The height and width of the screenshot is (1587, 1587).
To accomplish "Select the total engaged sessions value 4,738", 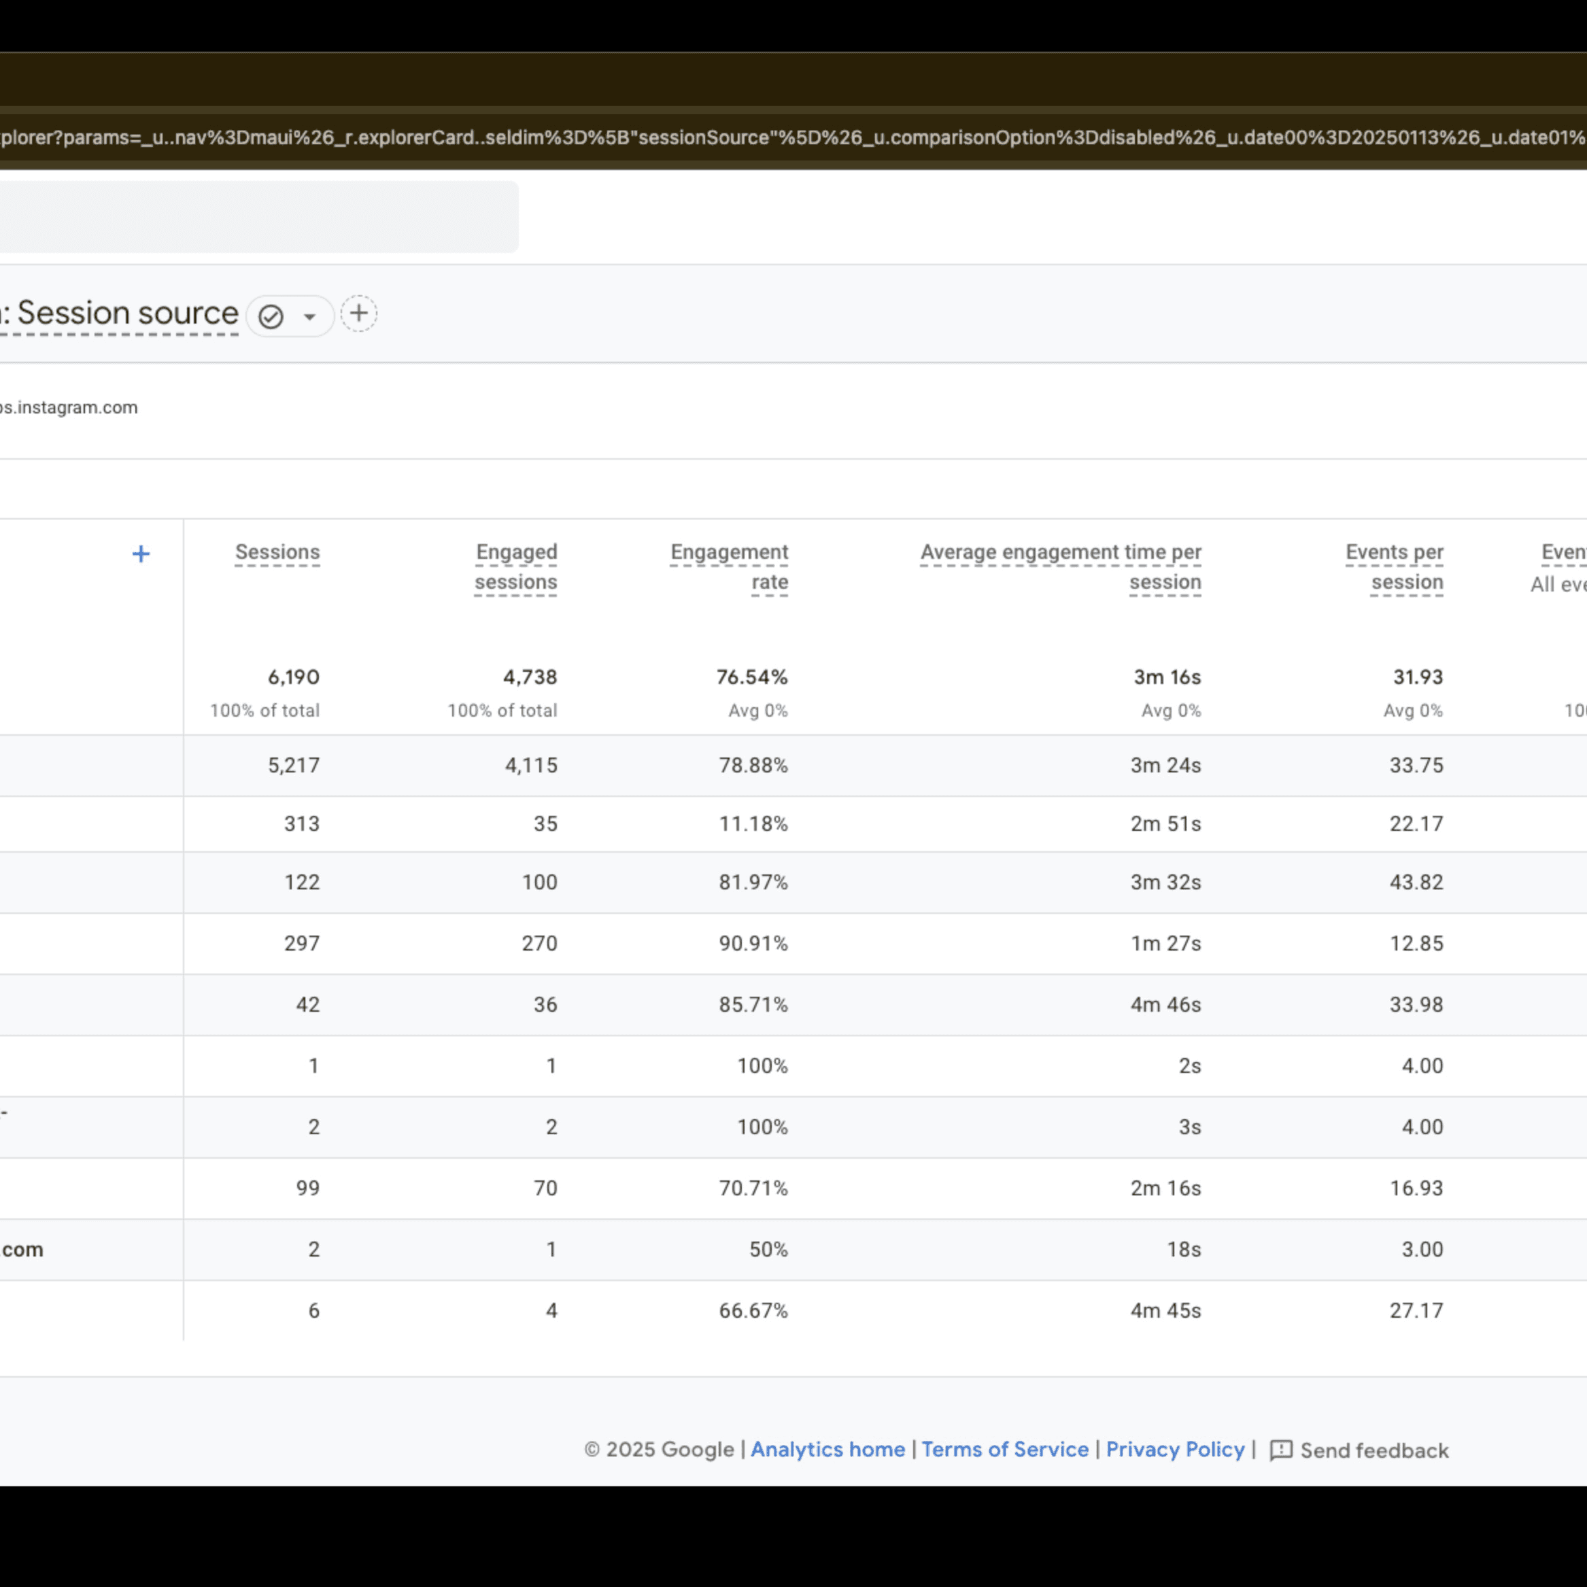I will (530, 677).
